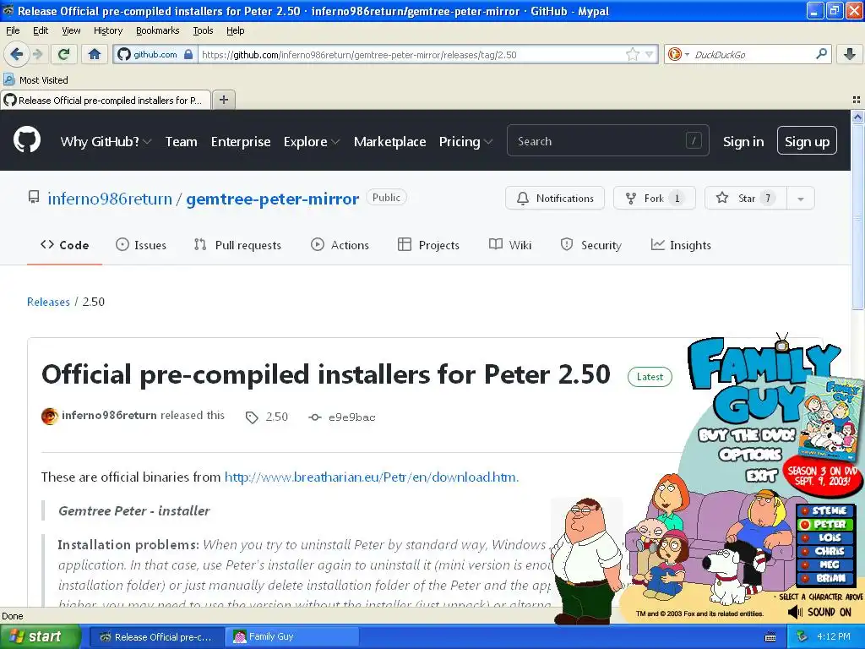Viewport: 865px width, 649px height.
Task: Select MEG character in Family Guy panel
Action: click(824, 564)
